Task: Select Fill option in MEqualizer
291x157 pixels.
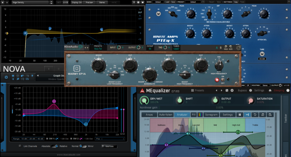Action: coord(194,115)
